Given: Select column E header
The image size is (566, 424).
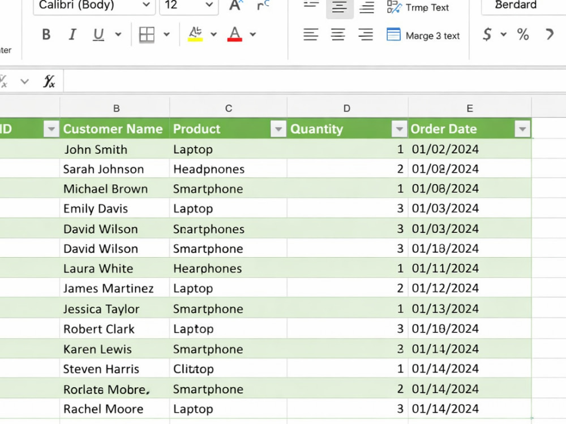Looking at the screenshot, I should 470,108.
